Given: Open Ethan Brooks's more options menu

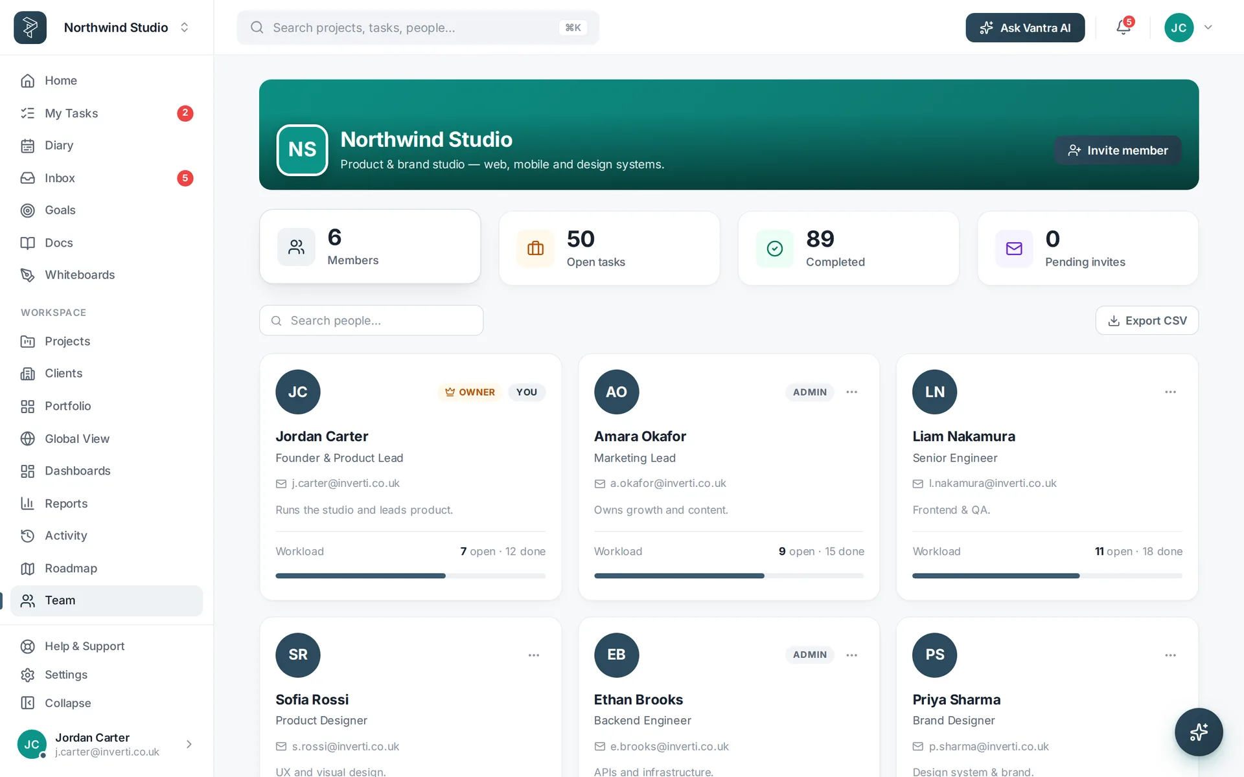Looking at the screenshot, I should 852,655.
